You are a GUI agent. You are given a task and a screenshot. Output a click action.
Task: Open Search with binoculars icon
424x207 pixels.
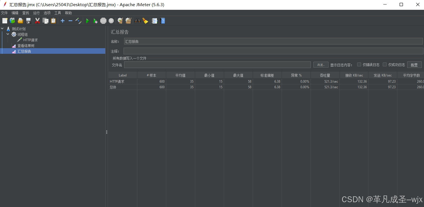138,21
